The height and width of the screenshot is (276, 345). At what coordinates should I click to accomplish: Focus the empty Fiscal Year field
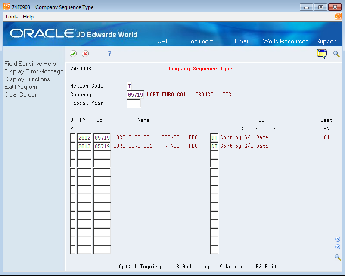click(x=134, y=103)
